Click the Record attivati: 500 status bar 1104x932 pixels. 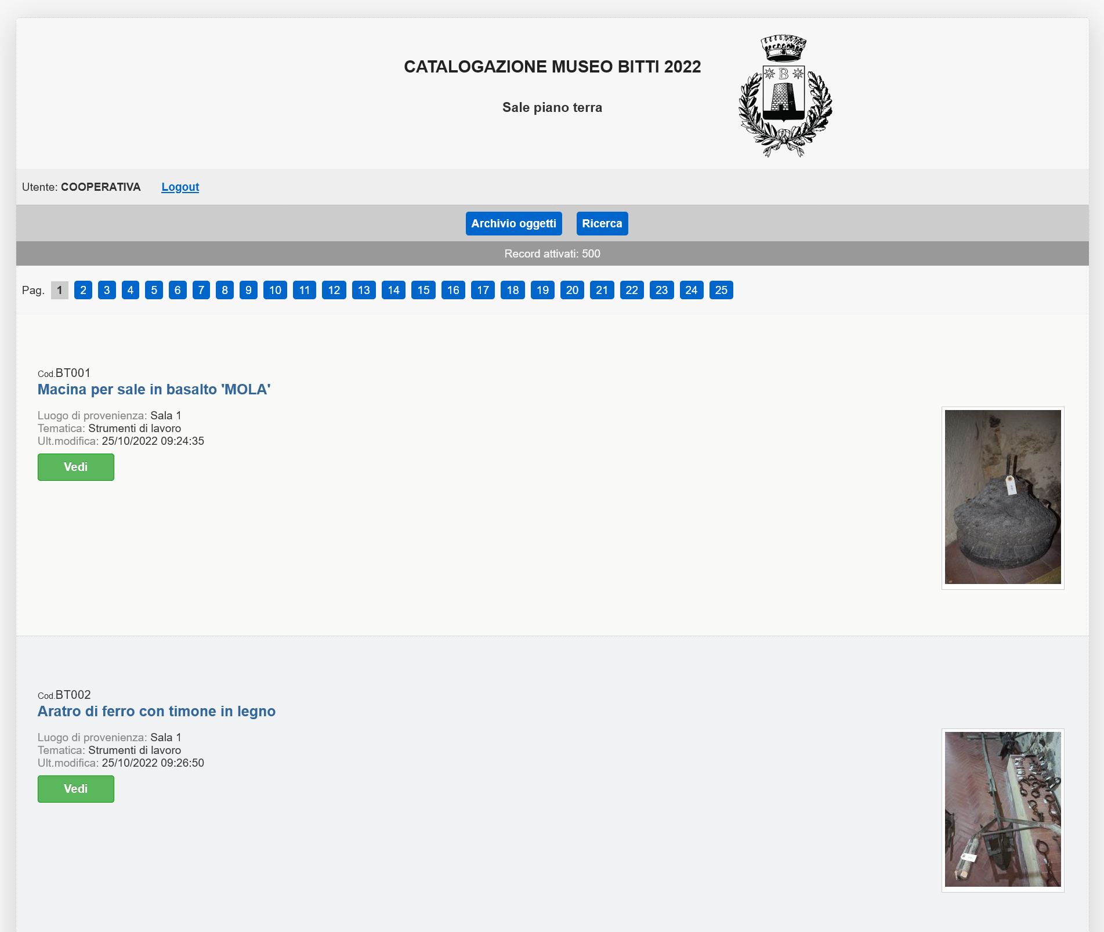pos(552,253)
